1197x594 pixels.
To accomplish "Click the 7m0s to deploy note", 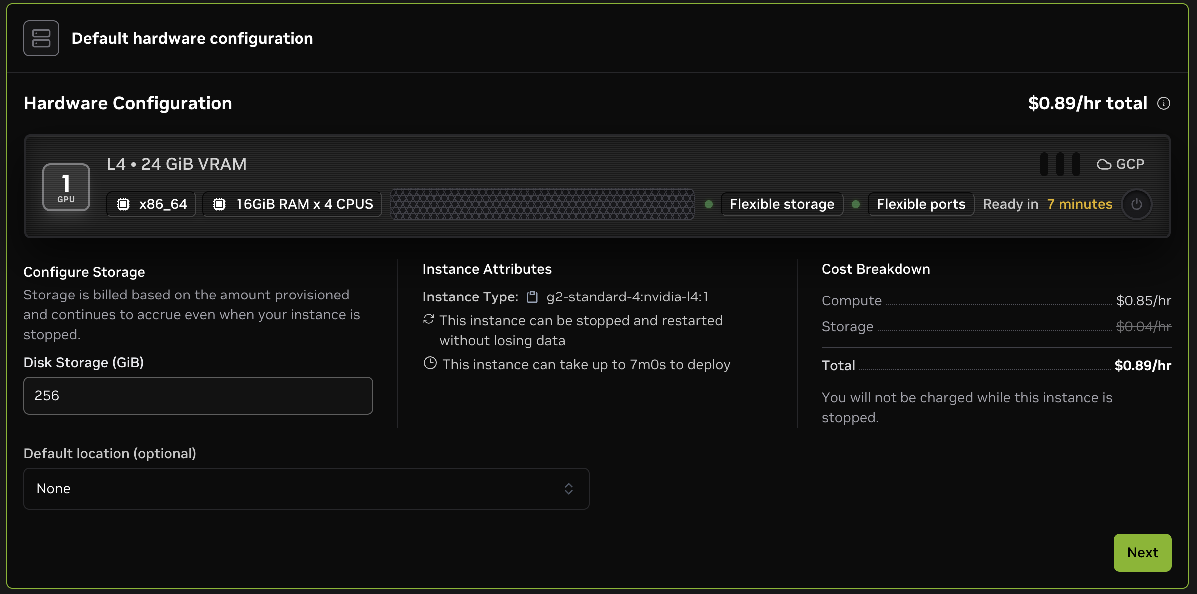I will click(x=587, y=365).
